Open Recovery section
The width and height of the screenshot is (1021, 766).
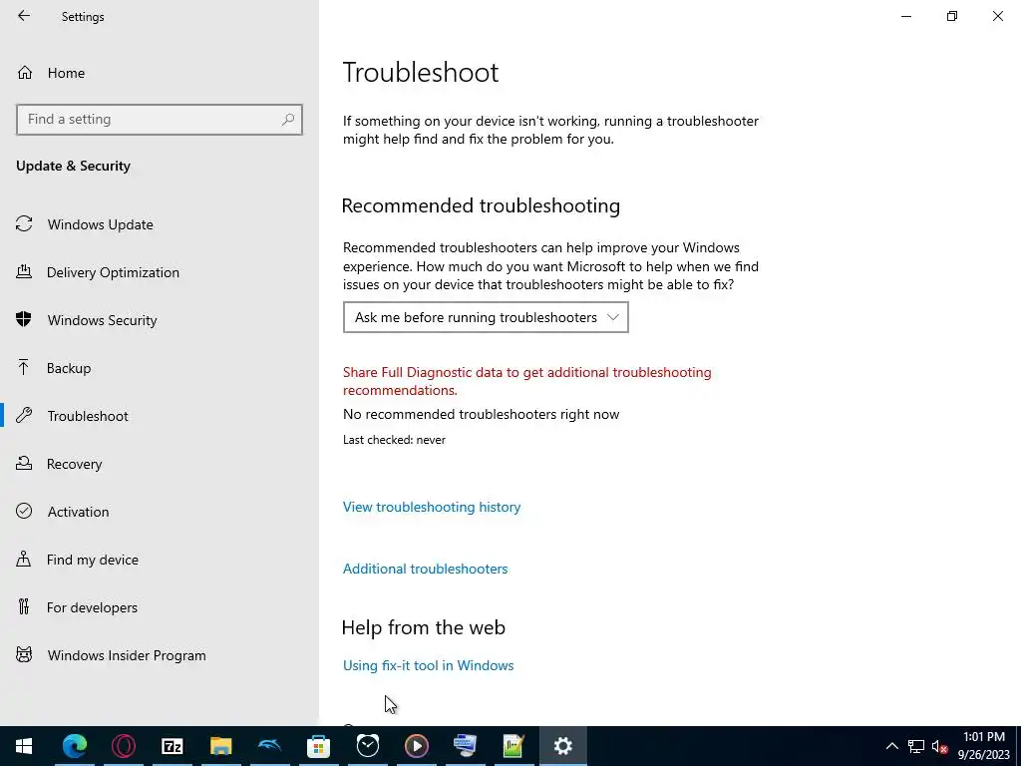pos(160,464)
